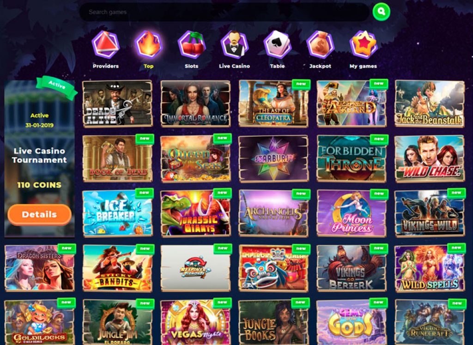473x345 pixels.
Task: Open the Dead or Alive game thumbnail
Action: 117,103
